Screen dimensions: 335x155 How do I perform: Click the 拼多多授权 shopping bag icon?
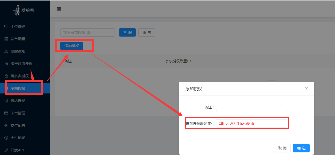[x=6, y=76]
